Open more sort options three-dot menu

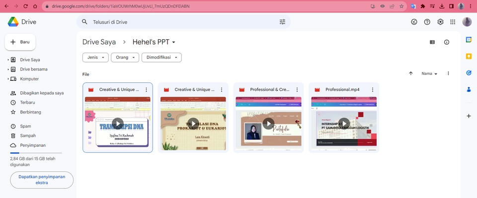pyautogui.click(x=448, y=73)
